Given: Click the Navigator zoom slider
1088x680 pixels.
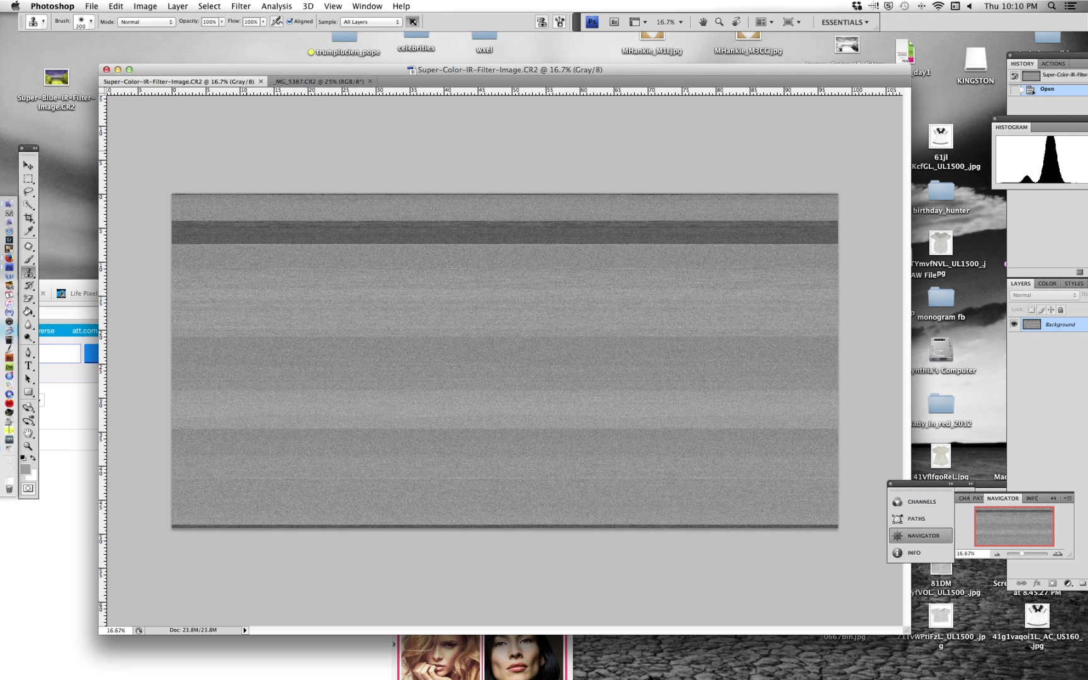Looking at the screenshot, I should pyautogui.click(x=1026, y=553).
